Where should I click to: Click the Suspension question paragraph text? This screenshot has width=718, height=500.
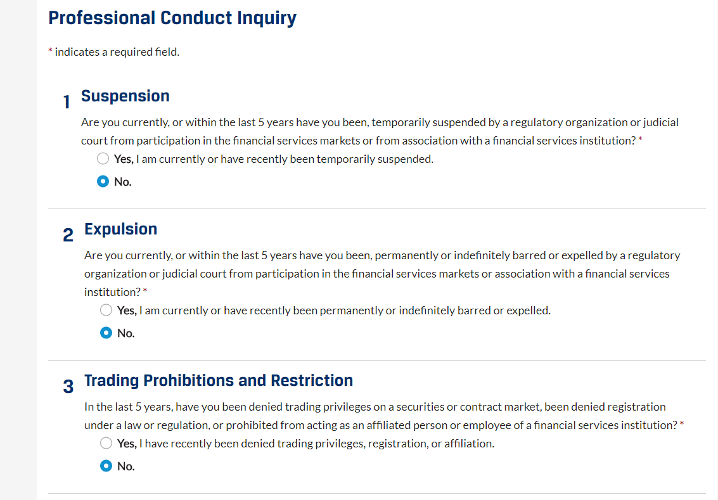[380, 131]
